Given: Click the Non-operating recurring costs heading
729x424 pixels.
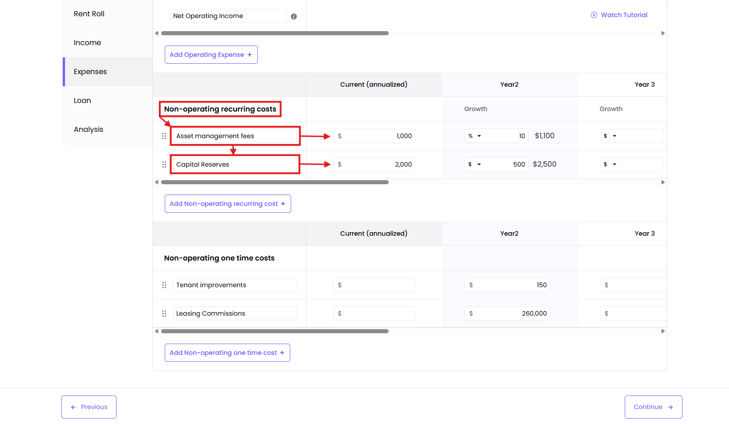Looking at the screenshot, I should coord(220,109).
